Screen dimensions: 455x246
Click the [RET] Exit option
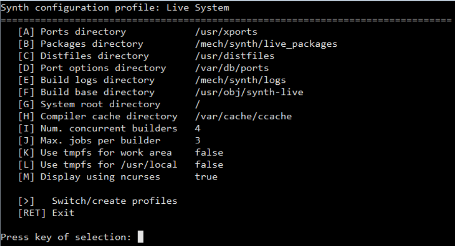(46, 213)
